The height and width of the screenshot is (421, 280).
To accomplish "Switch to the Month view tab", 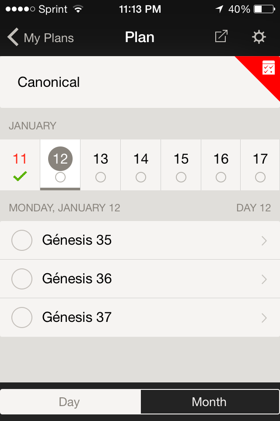I will pyautogui.click(x=209, y=402).
